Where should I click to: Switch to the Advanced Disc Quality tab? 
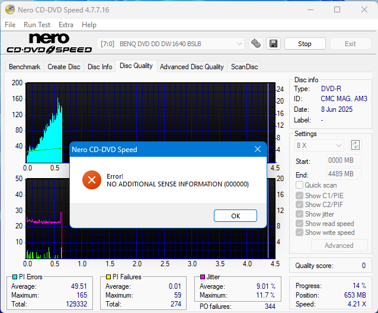tap(191, 67)
